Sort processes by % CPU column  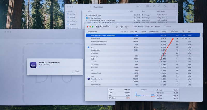tap(123, 31)
